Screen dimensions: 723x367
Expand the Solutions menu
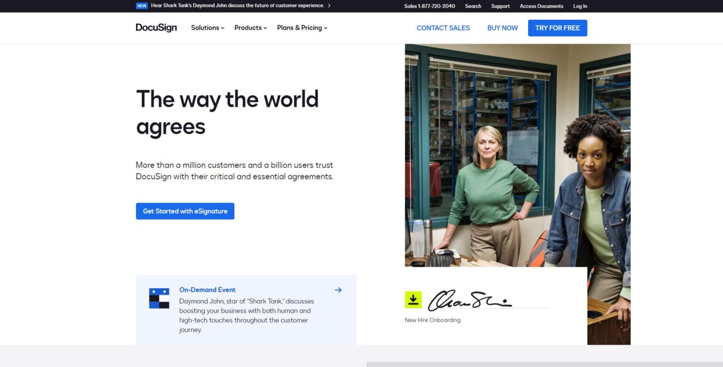208,28
